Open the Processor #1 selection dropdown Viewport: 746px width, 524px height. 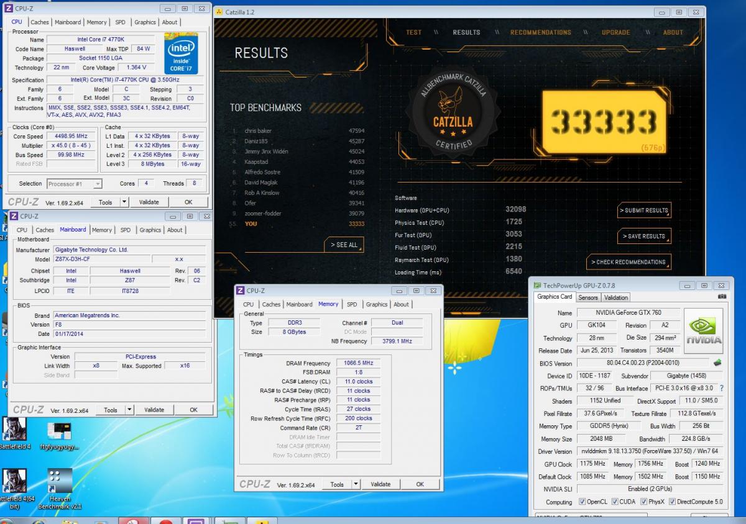pyautogui.click(x=73, y=184)
